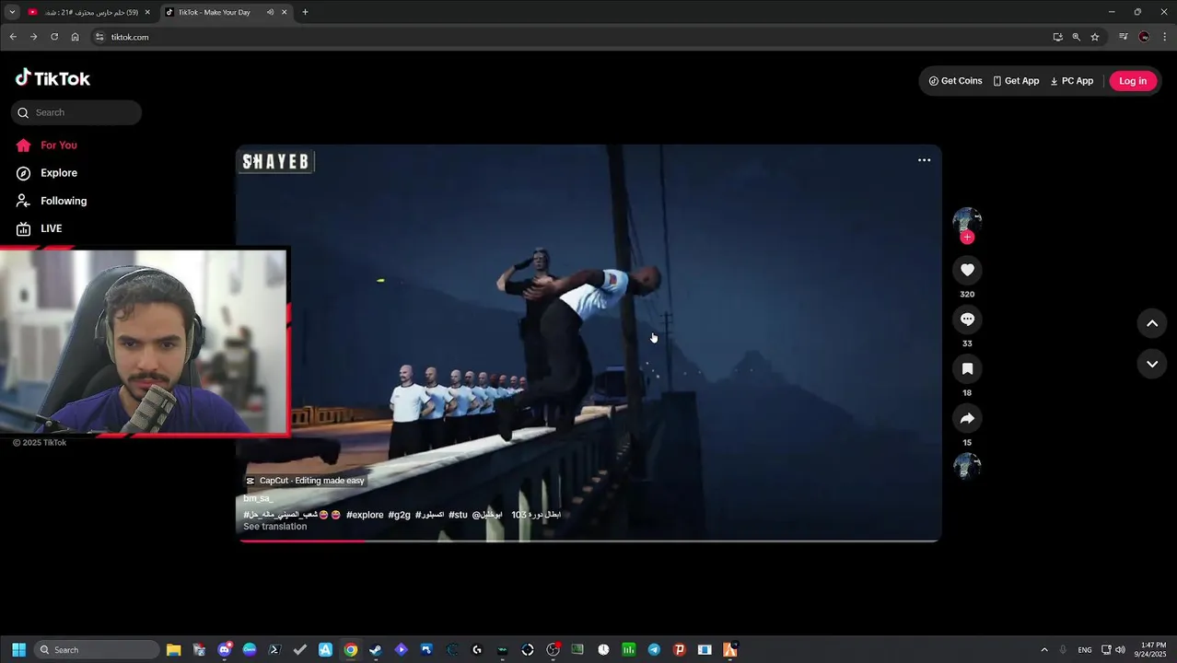
Task: Click the browser home icon
Action: (x=76, y=37)
